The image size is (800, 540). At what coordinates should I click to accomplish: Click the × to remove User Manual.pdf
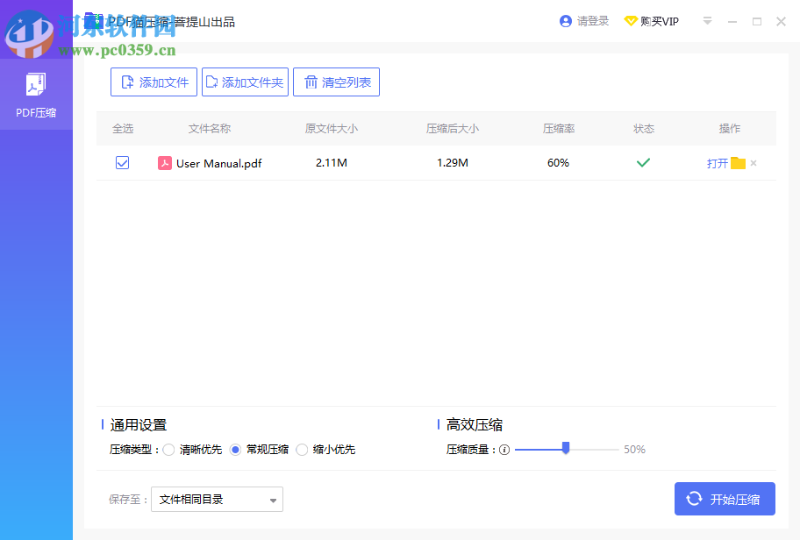point(753,163)
